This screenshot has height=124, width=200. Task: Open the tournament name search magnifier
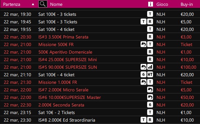tap(43, 4)
